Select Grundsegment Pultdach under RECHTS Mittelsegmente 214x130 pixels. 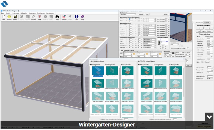146,71
